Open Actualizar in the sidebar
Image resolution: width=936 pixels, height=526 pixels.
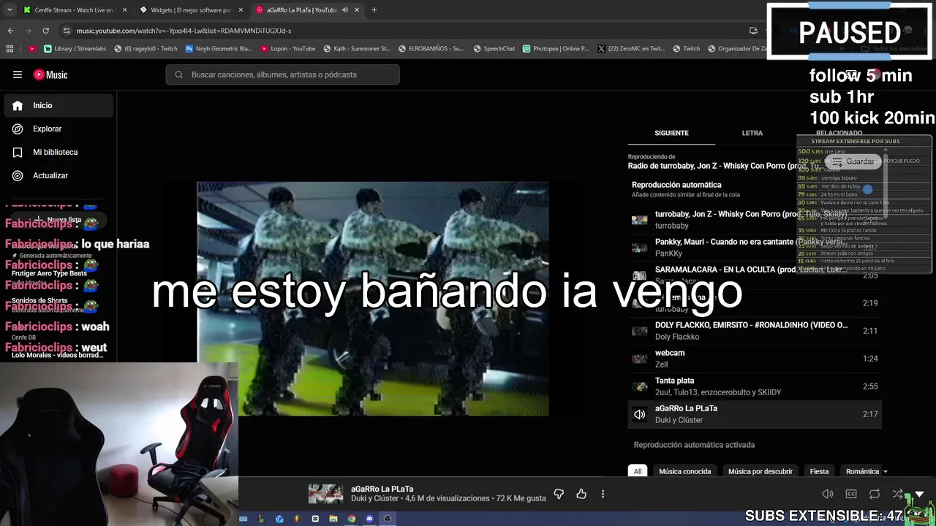pos(58,175)
